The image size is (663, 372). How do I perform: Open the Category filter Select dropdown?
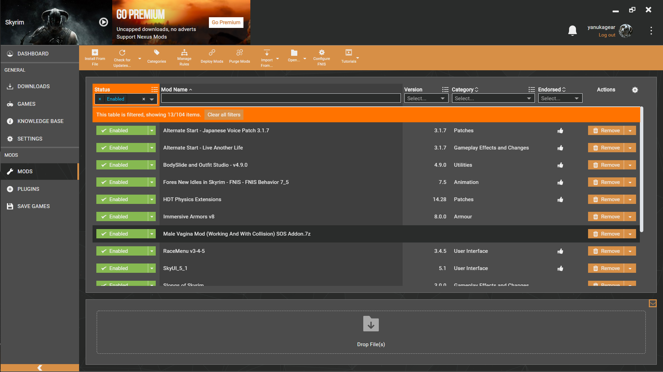(493, 99)
